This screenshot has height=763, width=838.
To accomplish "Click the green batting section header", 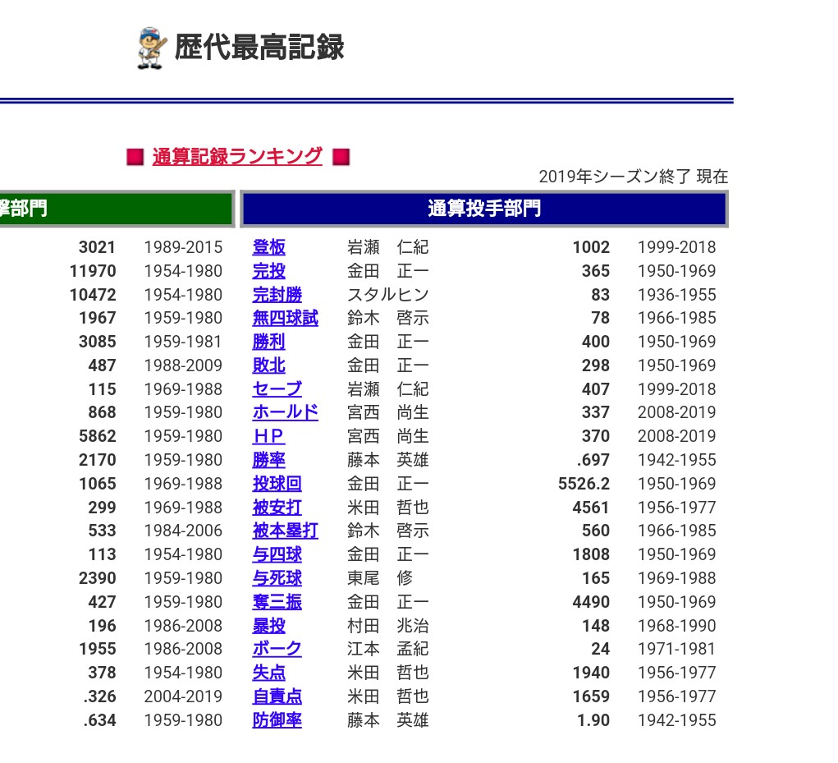I will pos(116,209).
